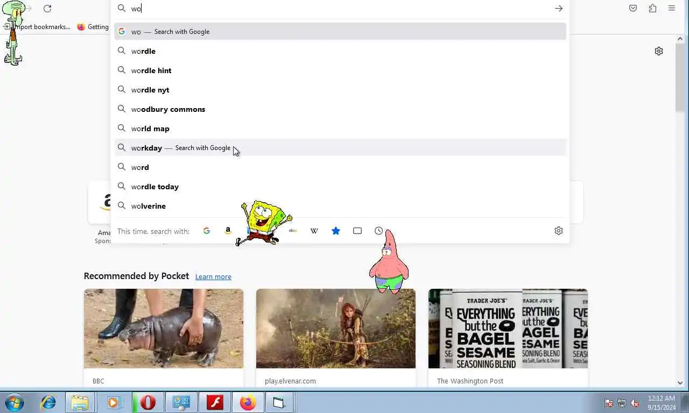Viewport: 689px width, 413px height.
Task: Click the address bar containing 'wo'
Action: (x=339, y=9)
